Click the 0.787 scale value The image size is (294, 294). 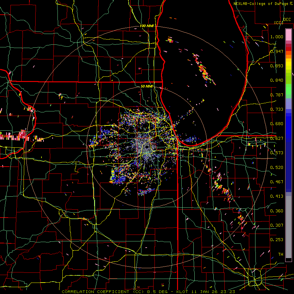click(x=277, y=95)
